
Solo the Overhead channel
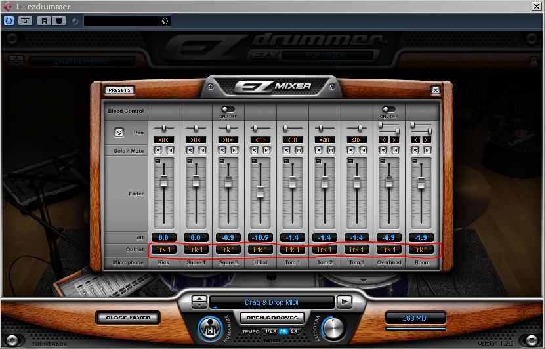click(x=383, y=150)
